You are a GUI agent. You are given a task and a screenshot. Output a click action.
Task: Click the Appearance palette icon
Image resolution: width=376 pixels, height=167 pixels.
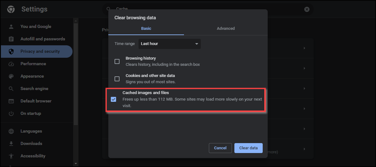point(11,76)
